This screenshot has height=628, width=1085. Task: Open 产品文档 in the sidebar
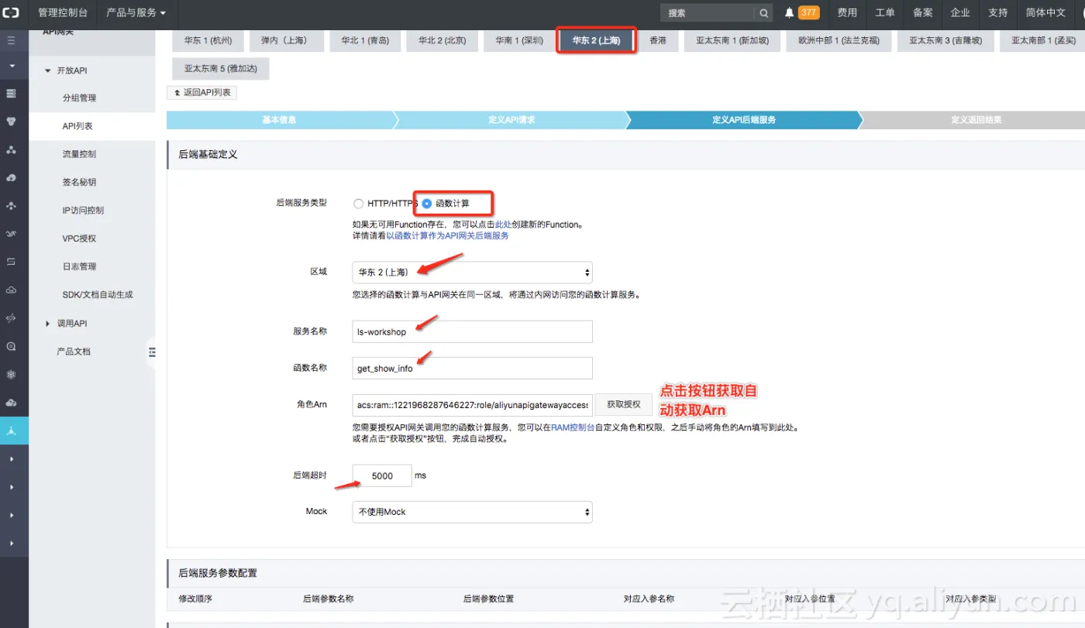point(74,352)
